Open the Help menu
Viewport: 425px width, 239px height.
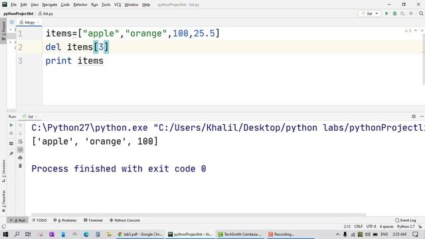[146, 5]
